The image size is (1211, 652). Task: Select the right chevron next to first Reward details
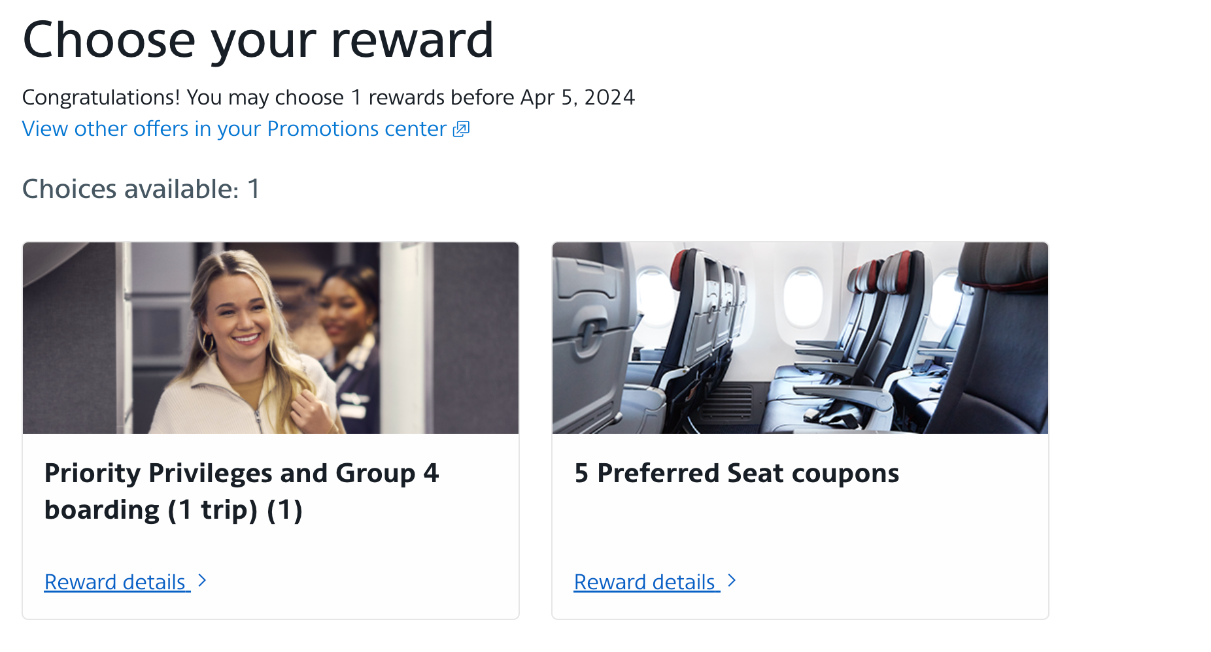tap(203, 580)
